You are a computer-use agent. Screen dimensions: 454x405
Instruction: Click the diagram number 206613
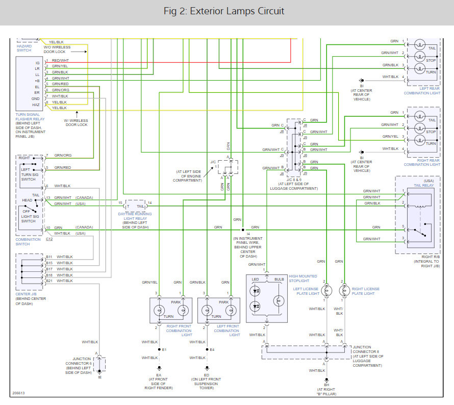18,393
